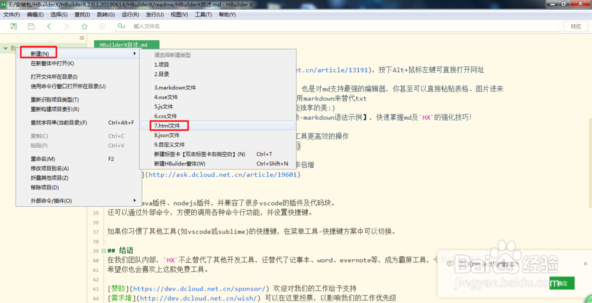
Task: Open the 发行(U) menu
Action: pos(155,15)
